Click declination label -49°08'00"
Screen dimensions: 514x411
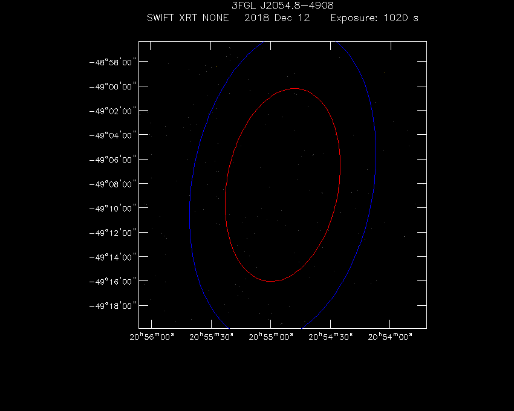tap(112, 184)
